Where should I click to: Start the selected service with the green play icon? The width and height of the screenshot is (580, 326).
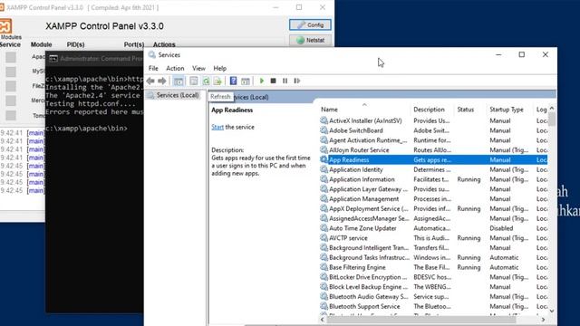[262, 81]
